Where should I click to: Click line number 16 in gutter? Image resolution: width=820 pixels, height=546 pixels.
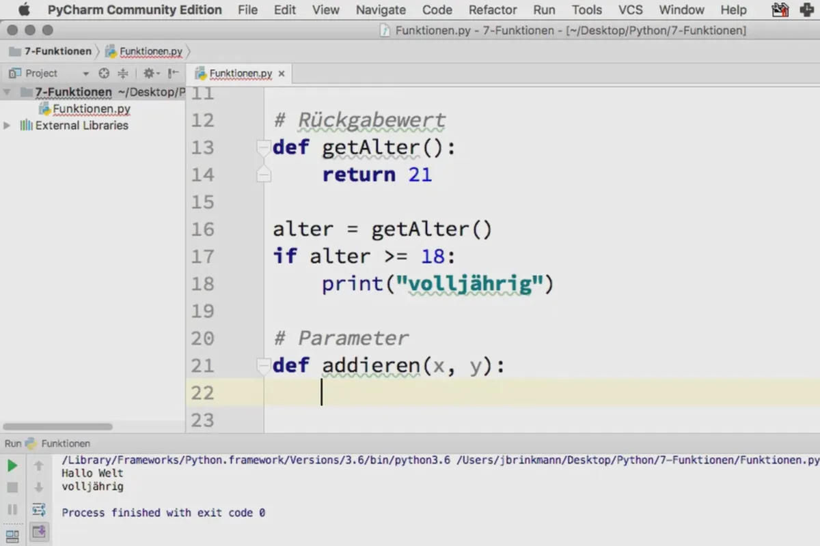click(x=202, y=229)
